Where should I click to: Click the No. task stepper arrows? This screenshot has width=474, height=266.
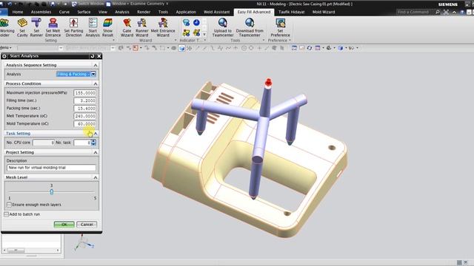pos(94,143)
